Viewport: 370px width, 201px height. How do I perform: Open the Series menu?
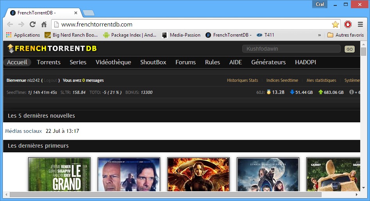coord(78,62)
